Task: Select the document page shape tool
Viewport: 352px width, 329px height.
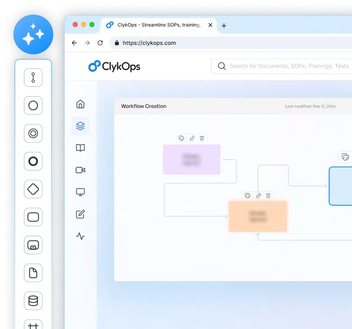Action: (33, 273)
